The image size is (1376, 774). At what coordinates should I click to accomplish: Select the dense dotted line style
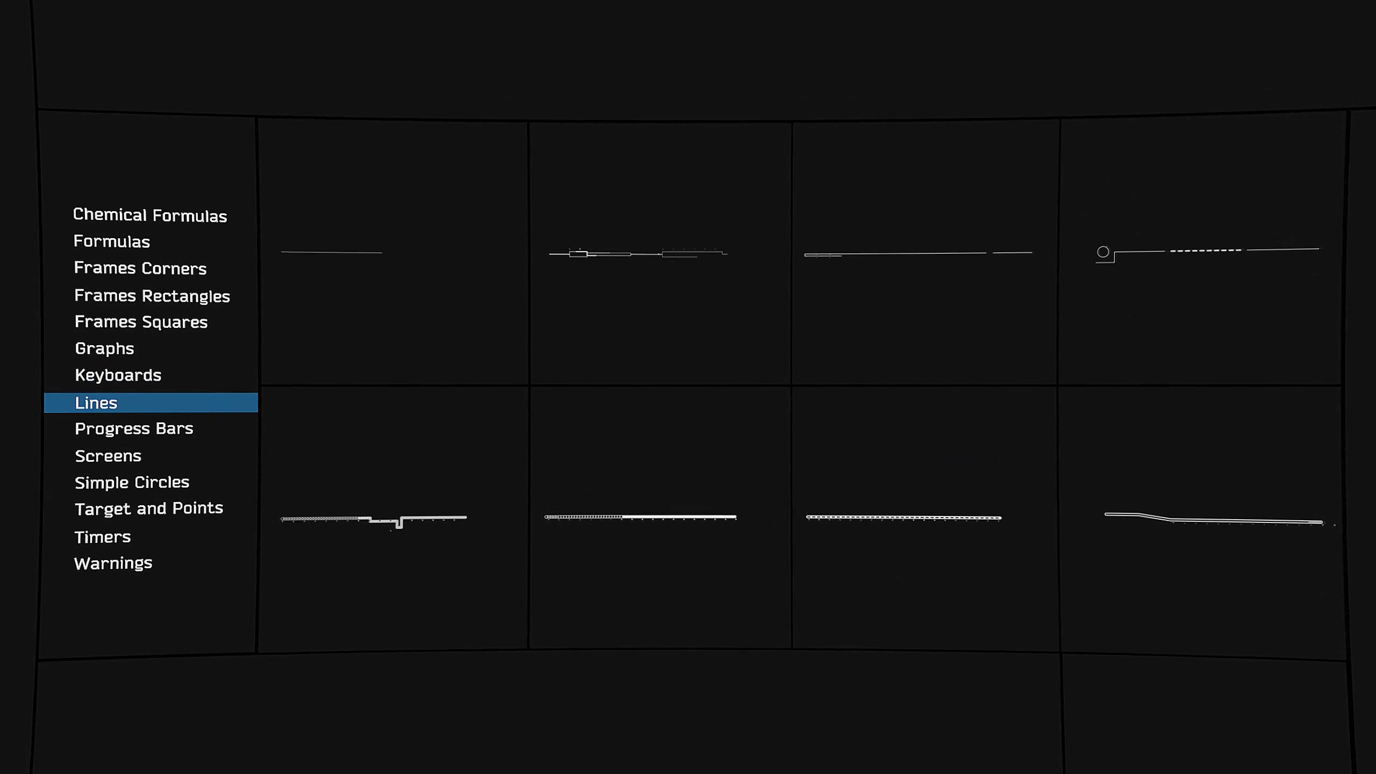click(904, 517)
